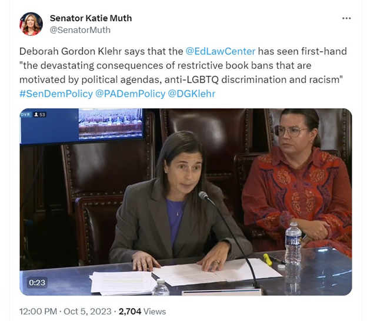Open Senator Katie Muth's profile avatar
The width and height of the screenshot is (367, 321).
click(31, 24)
